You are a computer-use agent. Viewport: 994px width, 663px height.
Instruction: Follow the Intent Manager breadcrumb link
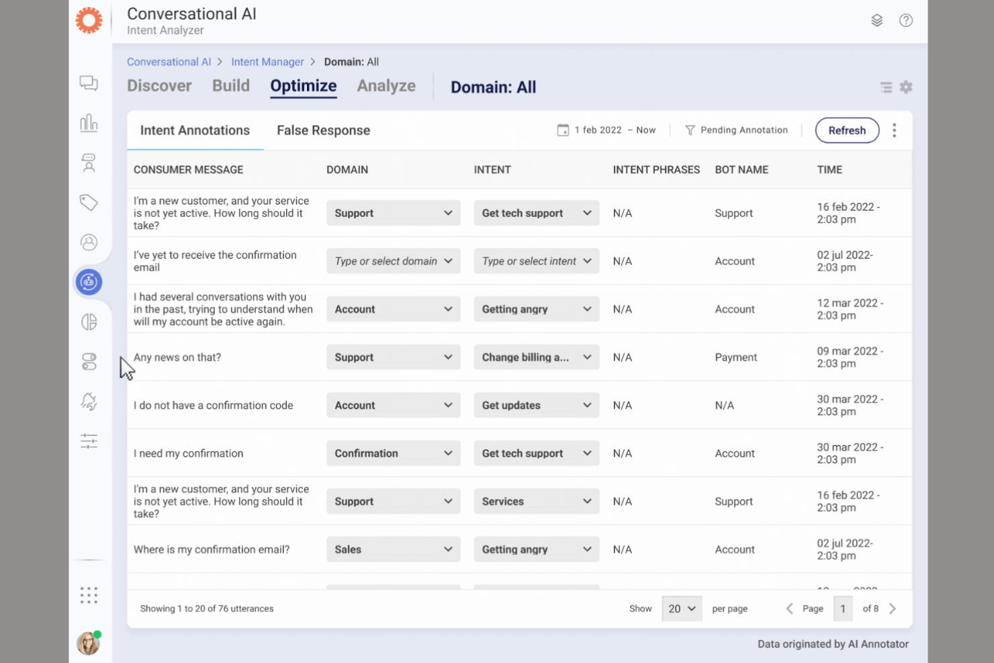point(267,61)
